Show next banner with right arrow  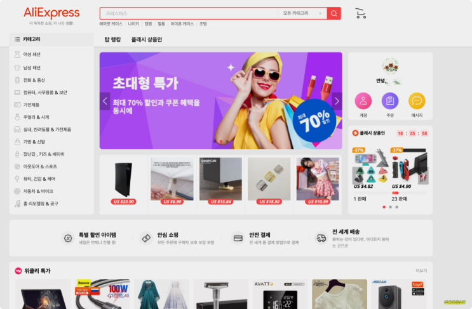(337, 101)
